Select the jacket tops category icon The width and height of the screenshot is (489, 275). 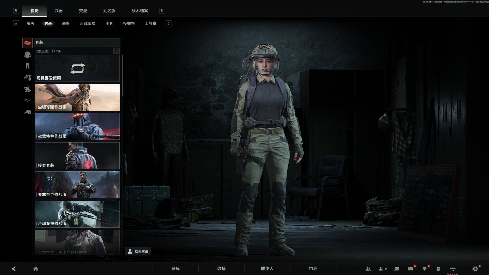pyautogui.click(x=27, y=54)
